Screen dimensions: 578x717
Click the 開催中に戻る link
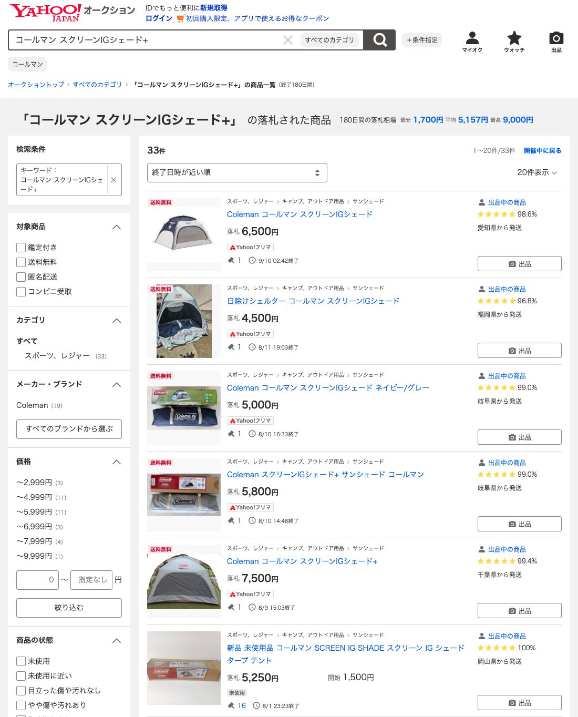pyautogui.click(x=543, y=150)
